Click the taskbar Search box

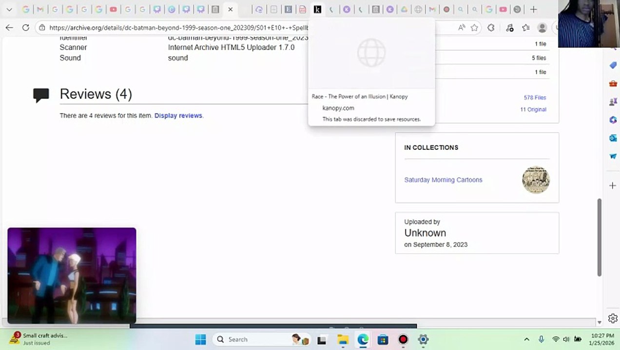tap(262, 339)
